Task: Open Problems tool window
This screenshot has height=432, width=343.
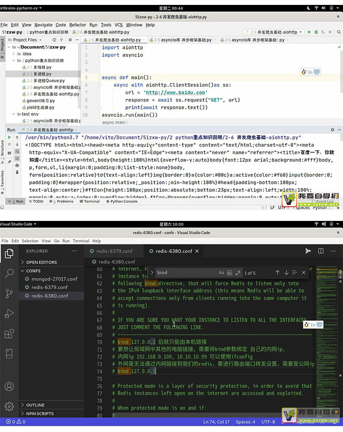Action: tap(61, 201)
